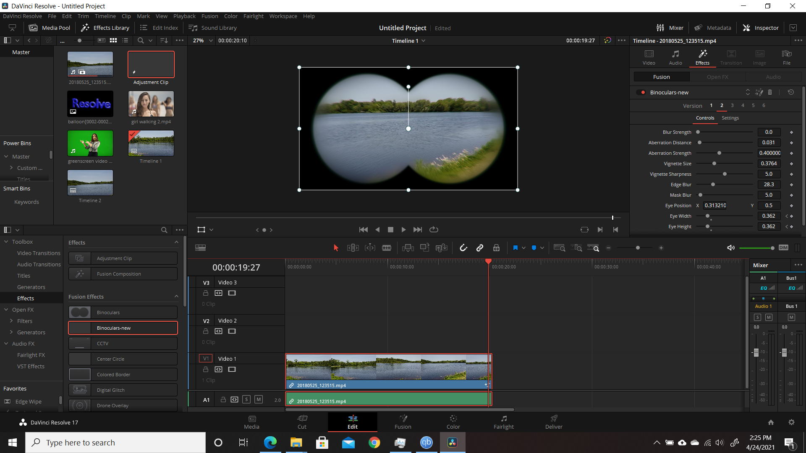Viewport: 806px width, 453px height.
Task: Collapse the Toolbox tree
Action: click(6, 242)
